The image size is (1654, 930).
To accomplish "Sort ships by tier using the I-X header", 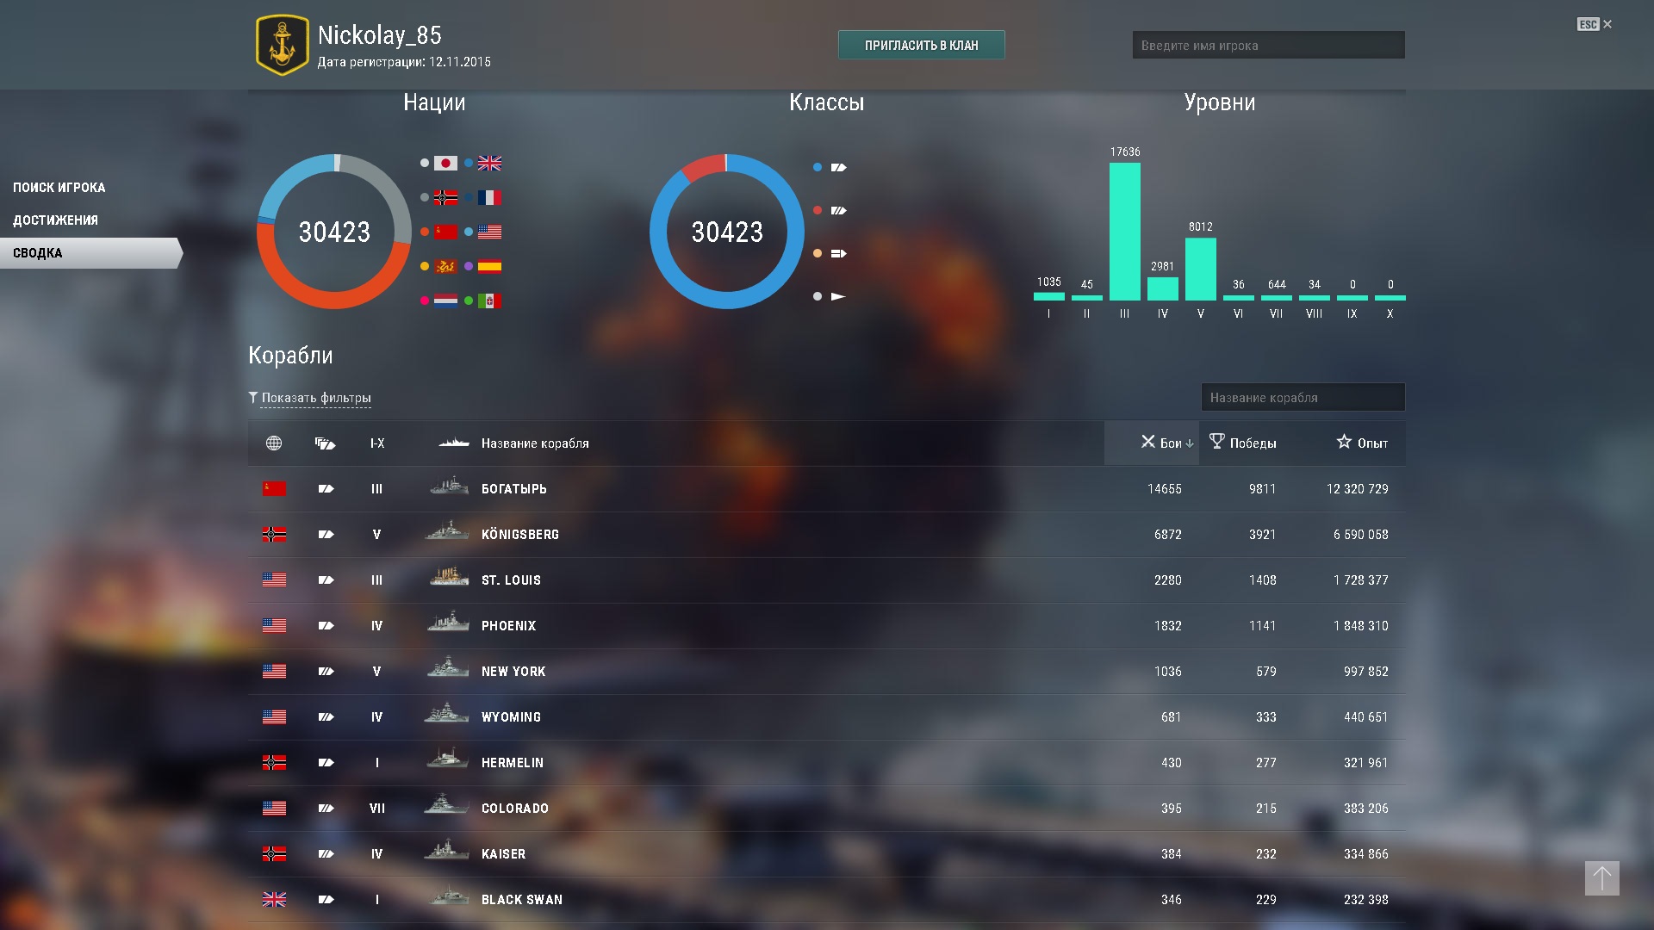I will (377, 443).
